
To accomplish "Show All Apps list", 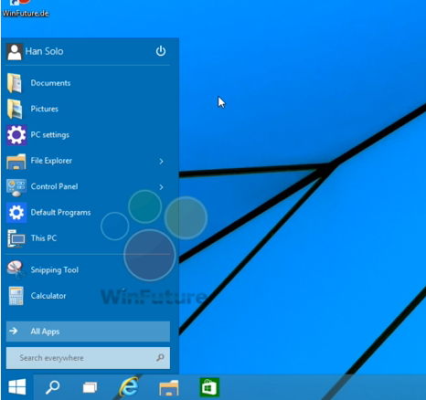I will pos(88,332).
